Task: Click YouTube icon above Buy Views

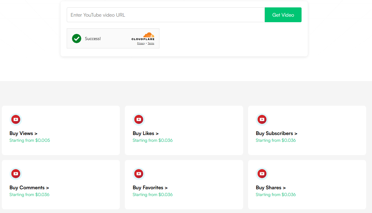Action: pos(16,119)
